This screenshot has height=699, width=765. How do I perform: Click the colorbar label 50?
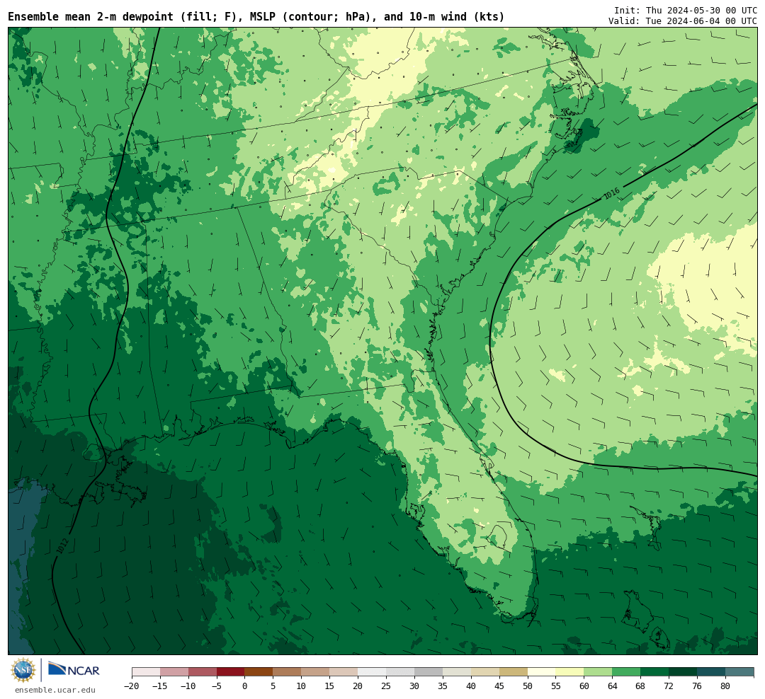(528, 686)
